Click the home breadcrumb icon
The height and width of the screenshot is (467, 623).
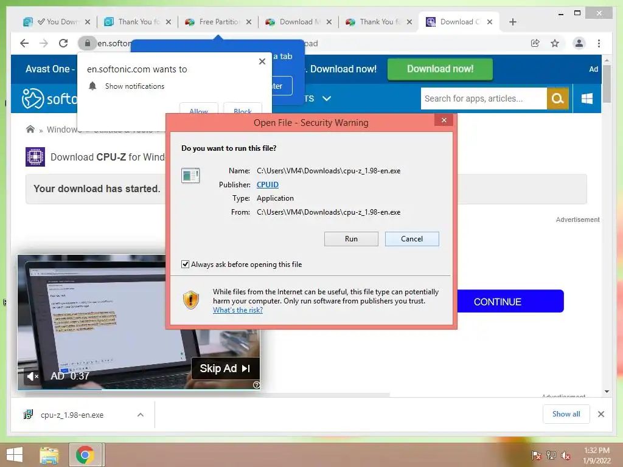[30, 129]
